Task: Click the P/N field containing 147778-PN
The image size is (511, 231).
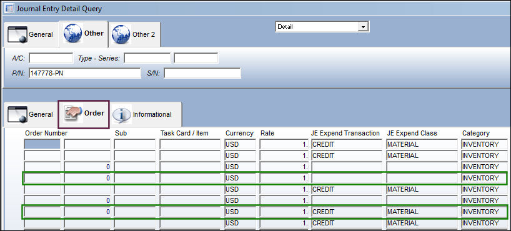Action: point(85,73)
